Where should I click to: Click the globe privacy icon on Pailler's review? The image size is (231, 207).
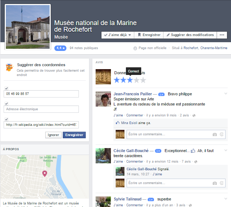pos(194,115)
